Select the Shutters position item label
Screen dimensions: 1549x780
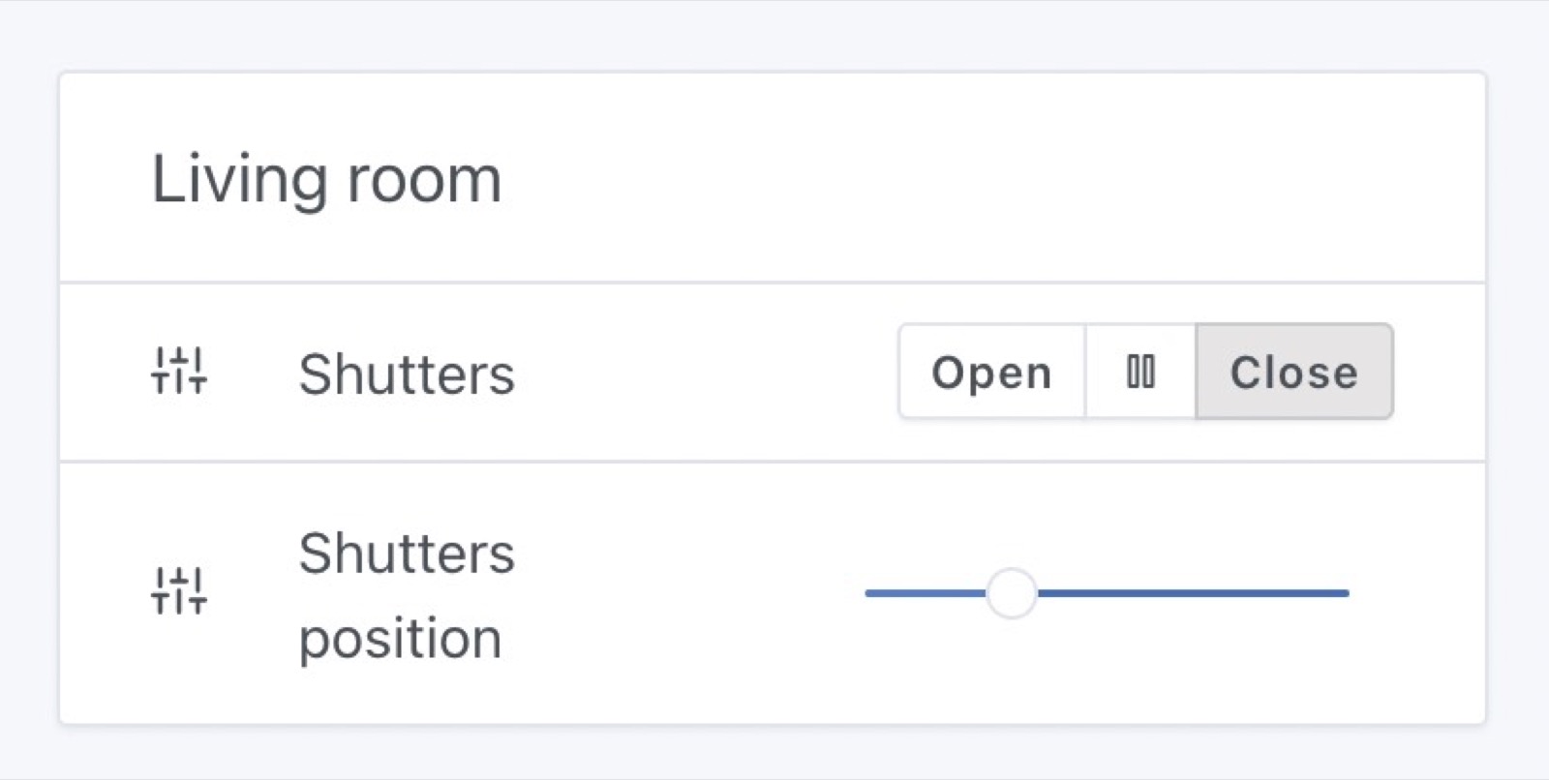pyautogui.click(x=407, y=595)
